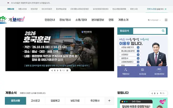Switch to the 고시공고 tab
Viewport: 173px width, 108px height.
[35, 101]
